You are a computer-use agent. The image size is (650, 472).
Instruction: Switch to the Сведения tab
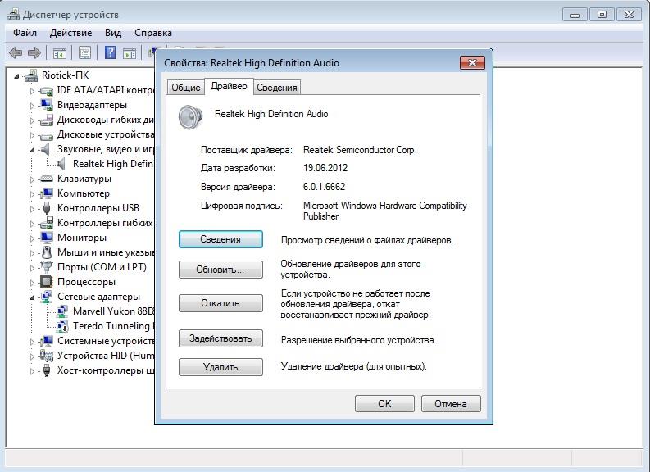276,88
